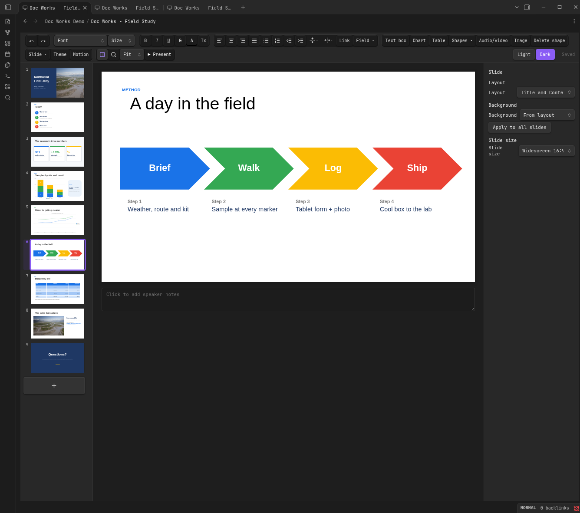The width and height of the screenshot is (580, 513).
Task: Toggle the right properties panel
Action: pyautogui.click(x=102, y=55)
